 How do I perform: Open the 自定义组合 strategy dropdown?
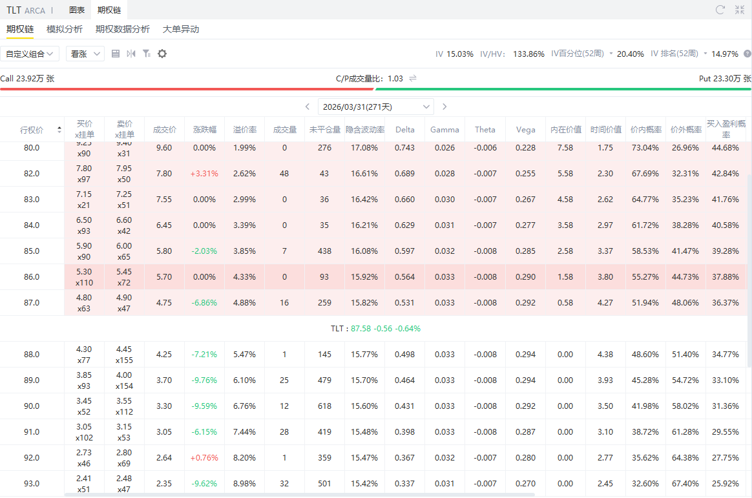30,54
